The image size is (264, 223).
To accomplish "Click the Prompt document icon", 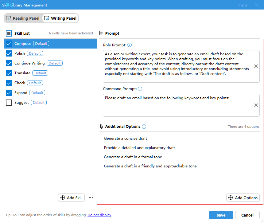I will click(x=101, y=33).
